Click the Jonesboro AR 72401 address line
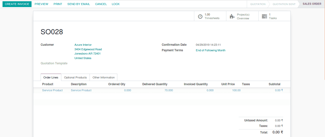 click(x=88, y=54)
